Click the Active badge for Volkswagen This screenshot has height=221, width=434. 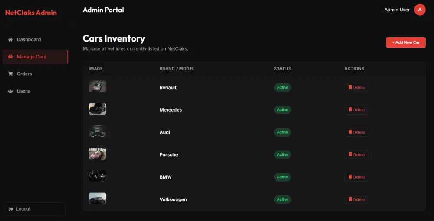(x=283, y=199)
